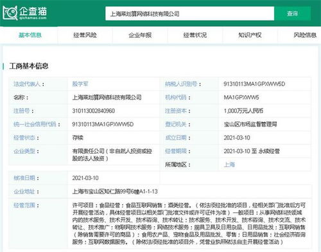Click approval date 2021-03-10 beside 核准日期

click(85, 178)
